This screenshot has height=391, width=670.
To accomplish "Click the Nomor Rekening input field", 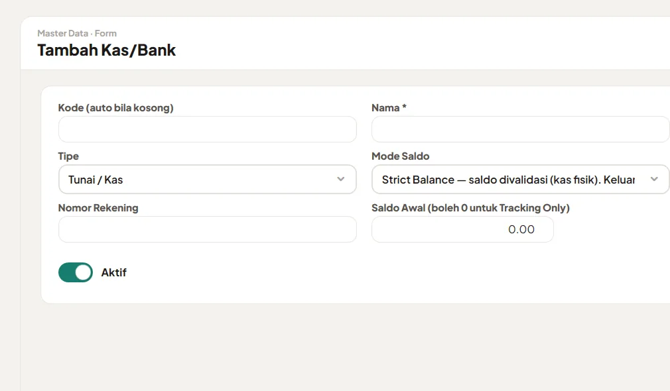I will click(207, 229).
